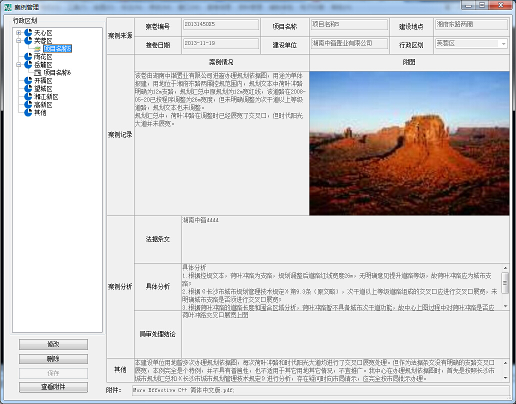Image resolution: width=516 pixels, height=404 pixels.
Task: Click the 岳麓区 district pie icon
Action: pos(28,64)
